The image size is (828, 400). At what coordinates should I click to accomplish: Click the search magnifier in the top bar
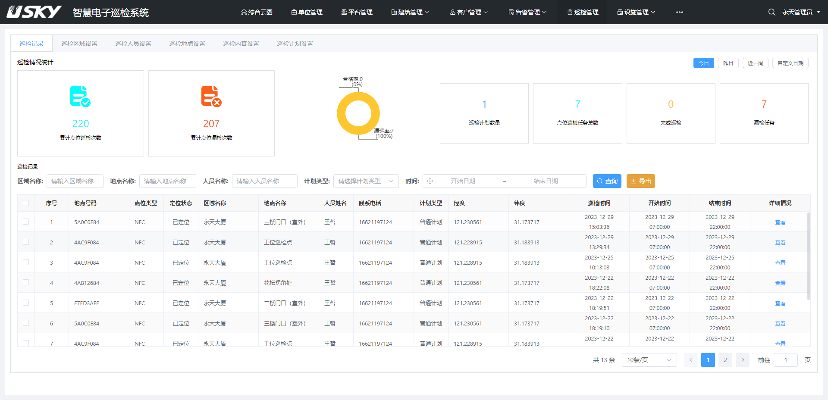[772, 12]
